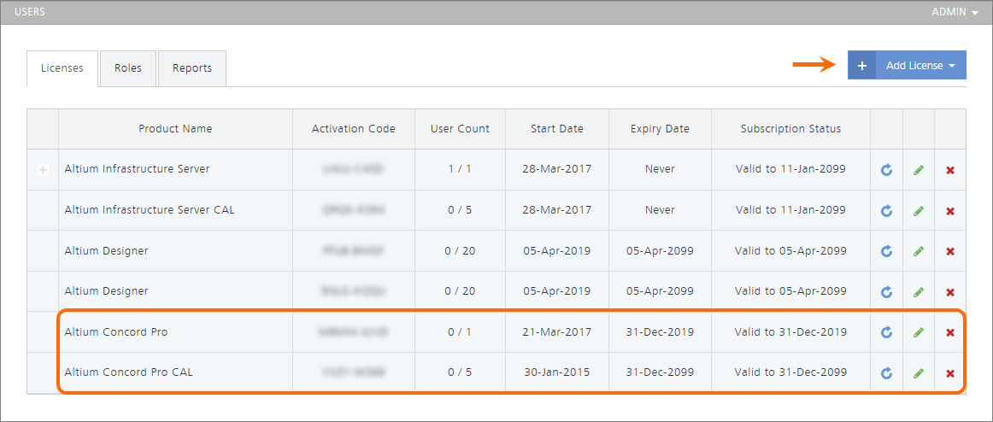Refresh the Altium Infrastructure Server license
Viewport: 993px width, 422px height.
[886, 170]
